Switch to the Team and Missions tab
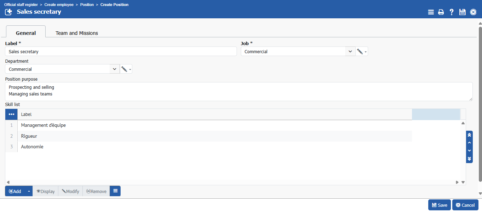This screenshot has height=211, width=482. pyautogui.click(x=77, y=33)
